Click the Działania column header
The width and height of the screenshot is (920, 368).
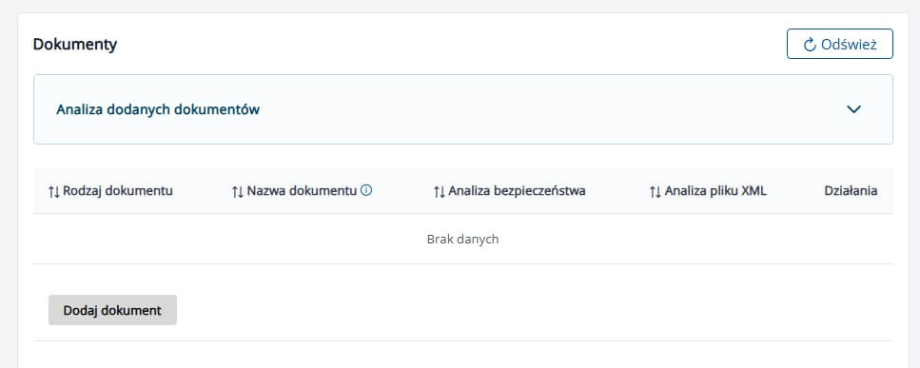tap(851, 190)
